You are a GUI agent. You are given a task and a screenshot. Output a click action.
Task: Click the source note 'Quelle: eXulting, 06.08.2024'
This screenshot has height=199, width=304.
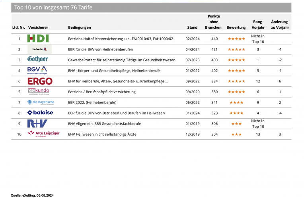[32, 195]
